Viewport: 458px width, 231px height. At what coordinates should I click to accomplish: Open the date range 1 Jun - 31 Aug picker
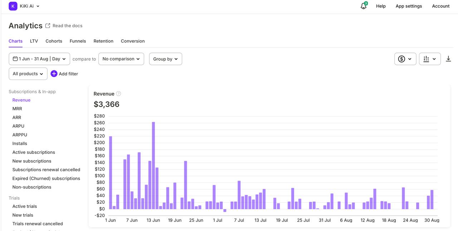point(39,59)
